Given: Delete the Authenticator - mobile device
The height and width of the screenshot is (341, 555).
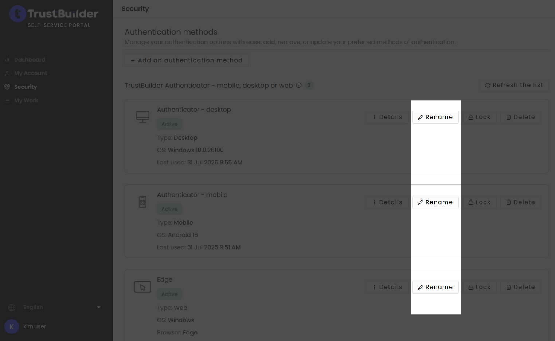Looking at the screenshot, I should click(x=520, y=202).
